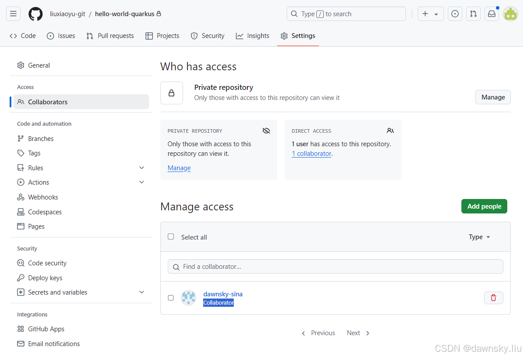The height and width of the screenshot is (357, 523).
Task: Click the people icon in Direct Access card
Action: click(x=390, y=130)
